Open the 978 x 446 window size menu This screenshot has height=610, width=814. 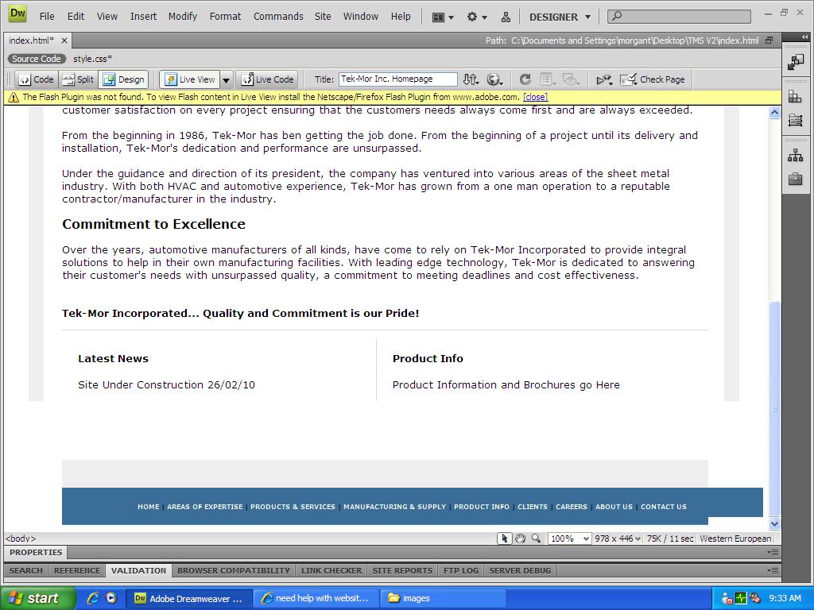[x=618, y=539]
